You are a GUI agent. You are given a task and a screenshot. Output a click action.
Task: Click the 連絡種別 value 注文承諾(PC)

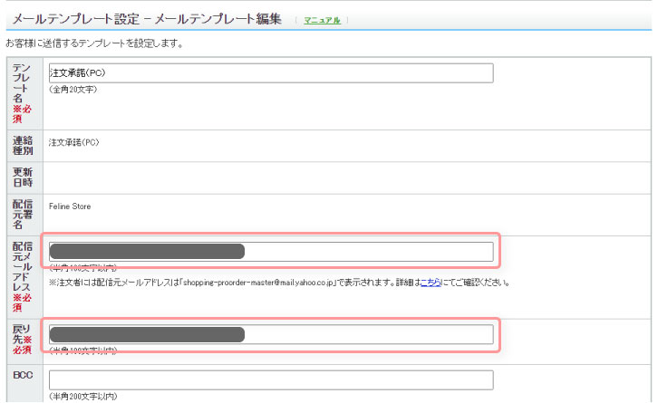pos(73,142)
